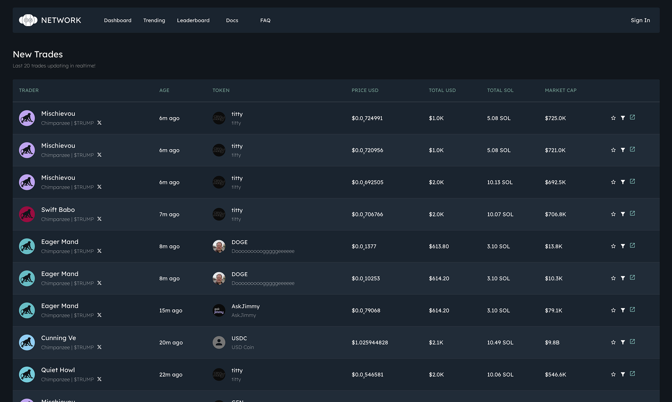Click Swift Babo's red avatar thumbnail

pos(27,214)
